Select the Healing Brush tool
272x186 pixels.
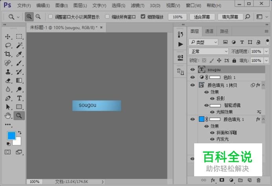pos(7,63)
